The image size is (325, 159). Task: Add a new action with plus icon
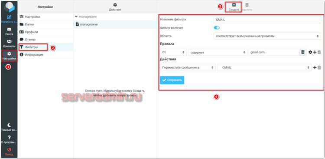point(315,67)
